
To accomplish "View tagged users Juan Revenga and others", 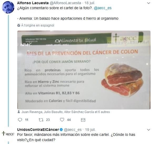I will [x=65, y=112].
